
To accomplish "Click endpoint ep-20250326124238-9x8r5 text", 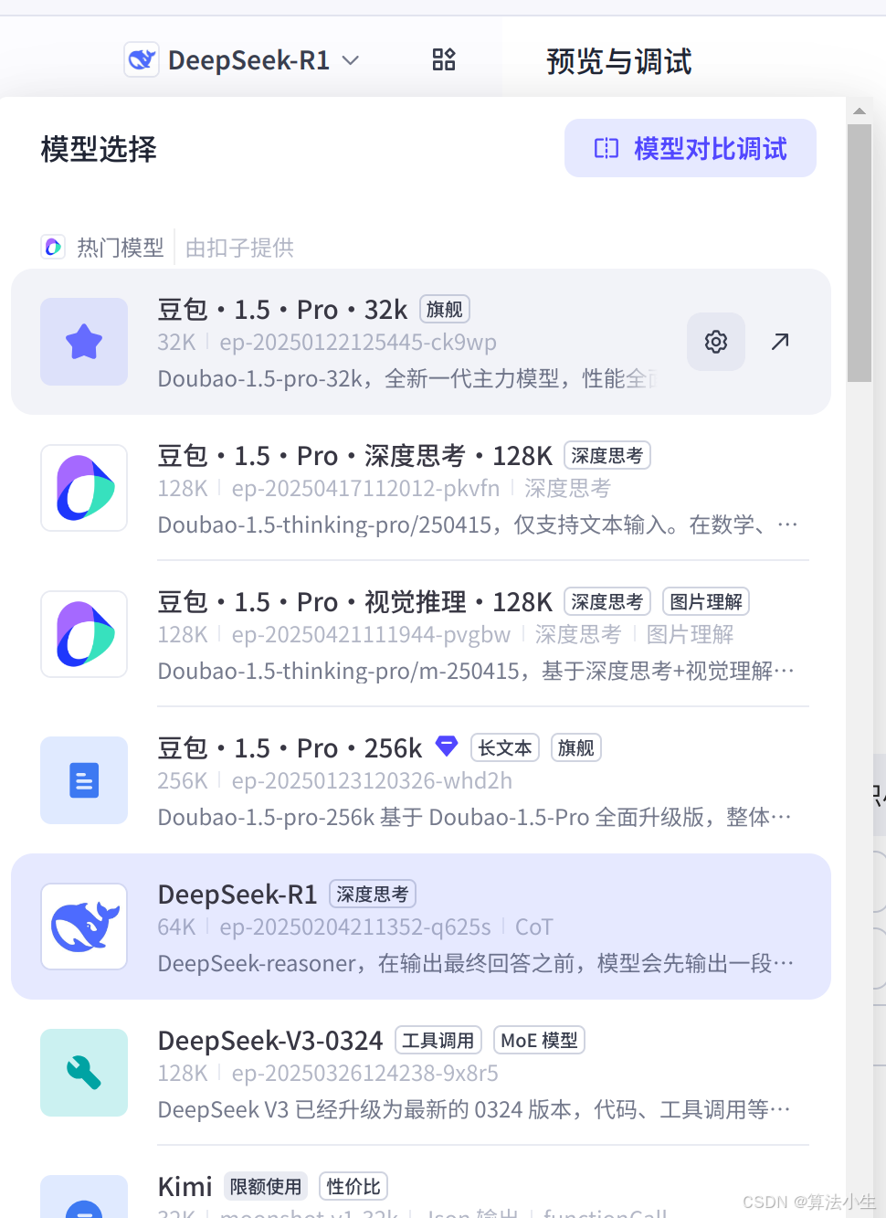I will point(365,1074).
